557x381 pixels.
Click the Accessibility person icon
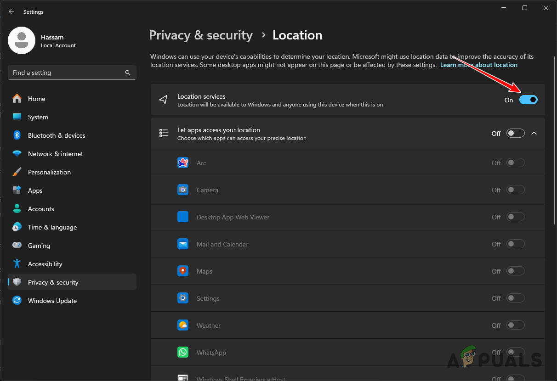pyautogui.click(x=17, y=264)
